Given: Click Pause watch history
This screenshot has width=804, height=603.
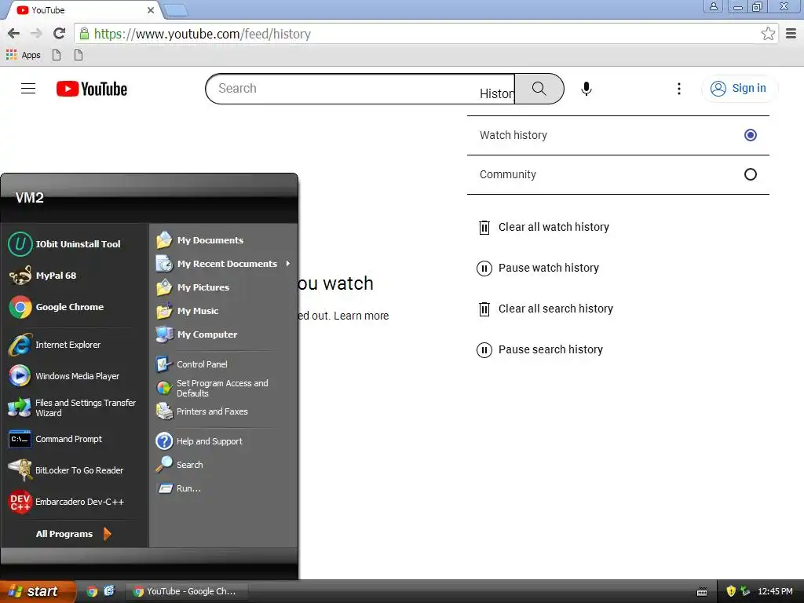Looking at the screenshot, I should coord(539,269).
